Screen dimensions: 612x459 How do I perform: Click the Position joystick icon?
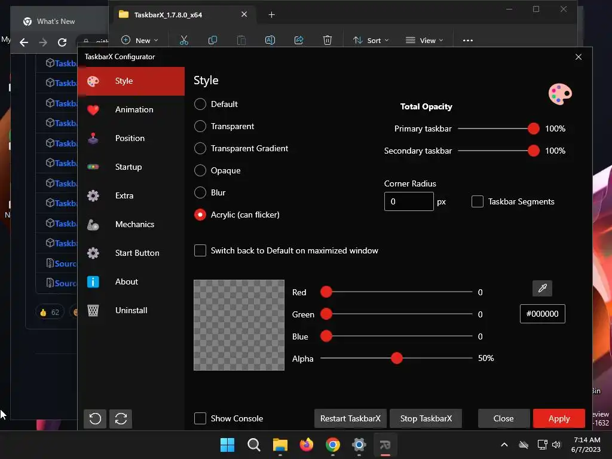(x=93, y=139)
